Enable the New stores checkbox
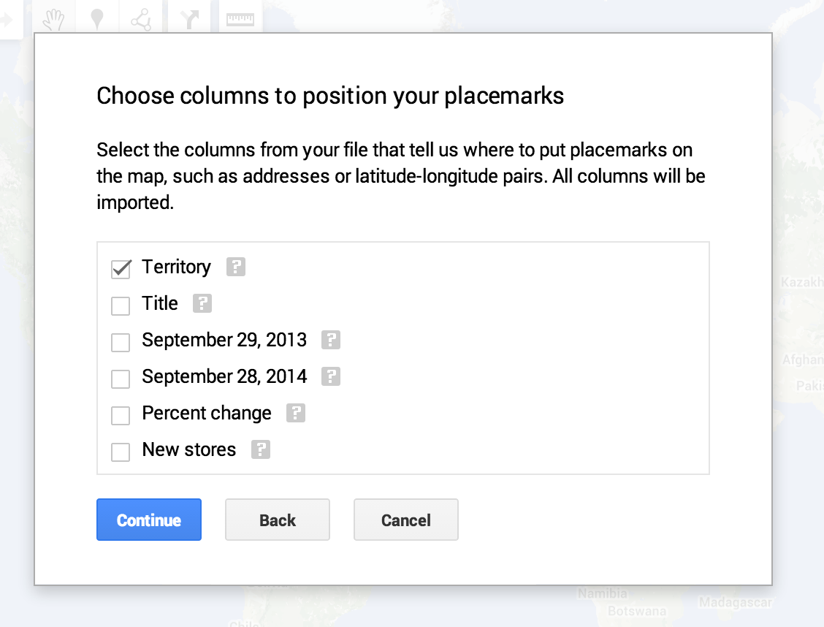Screen dimensions: 824x627 [121, 452]
